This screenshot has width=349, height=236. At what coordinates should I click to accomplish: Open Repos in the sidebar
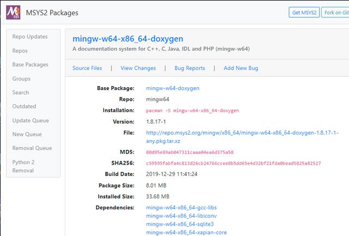(x=20, y=51)
